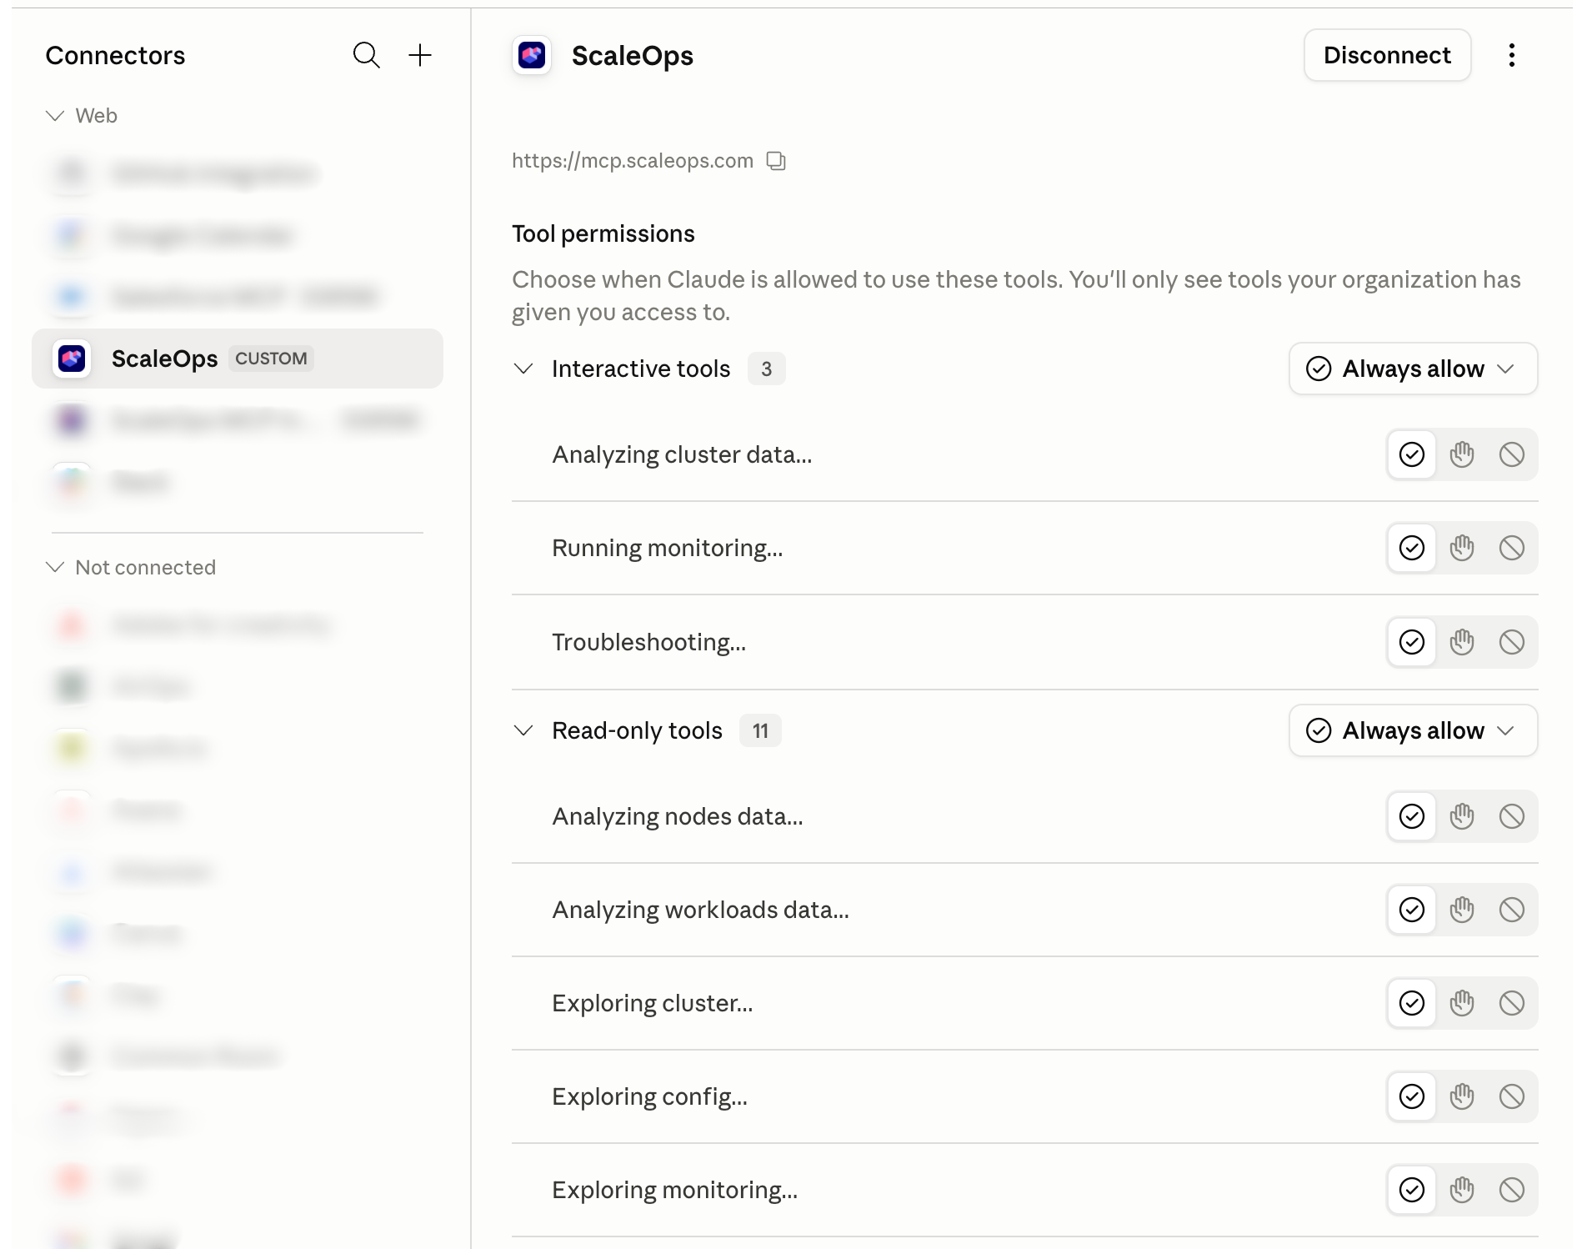Set Analyzing cluster data to always allow
This screenshot has height=1249, width=1587.
1411,454
